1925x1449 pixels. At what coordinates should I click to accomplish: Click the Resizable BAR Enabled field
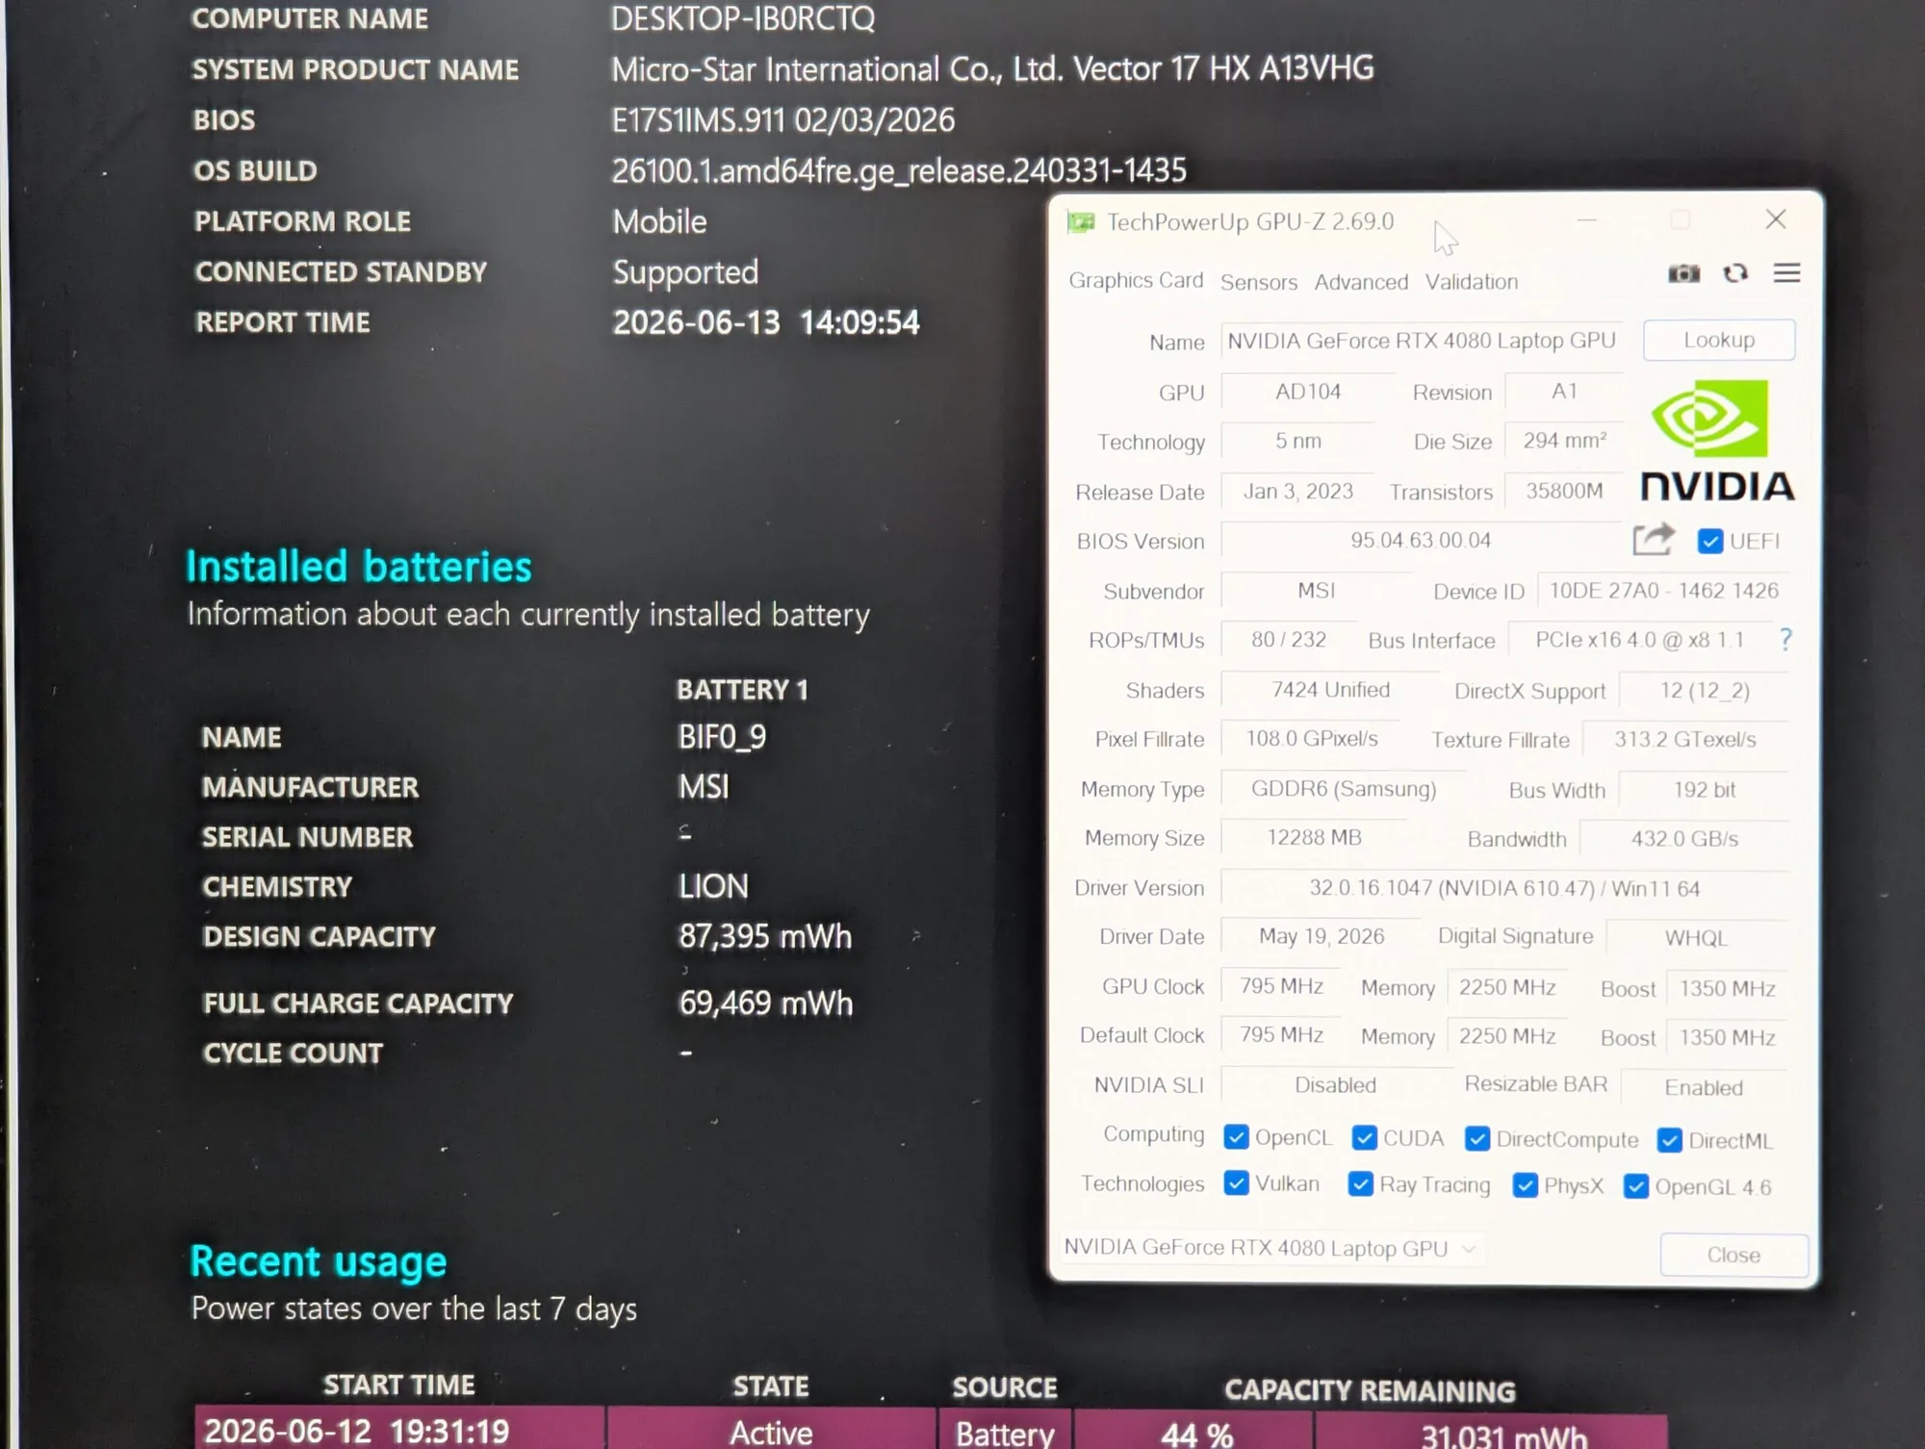point(1704,1087)
